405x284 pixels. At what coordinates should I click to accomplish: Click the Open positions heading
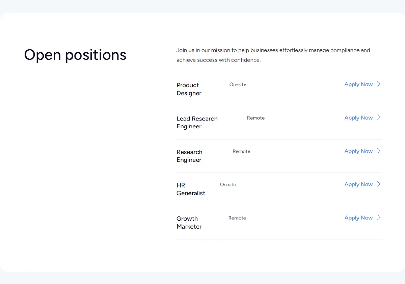tap(75, 55)
